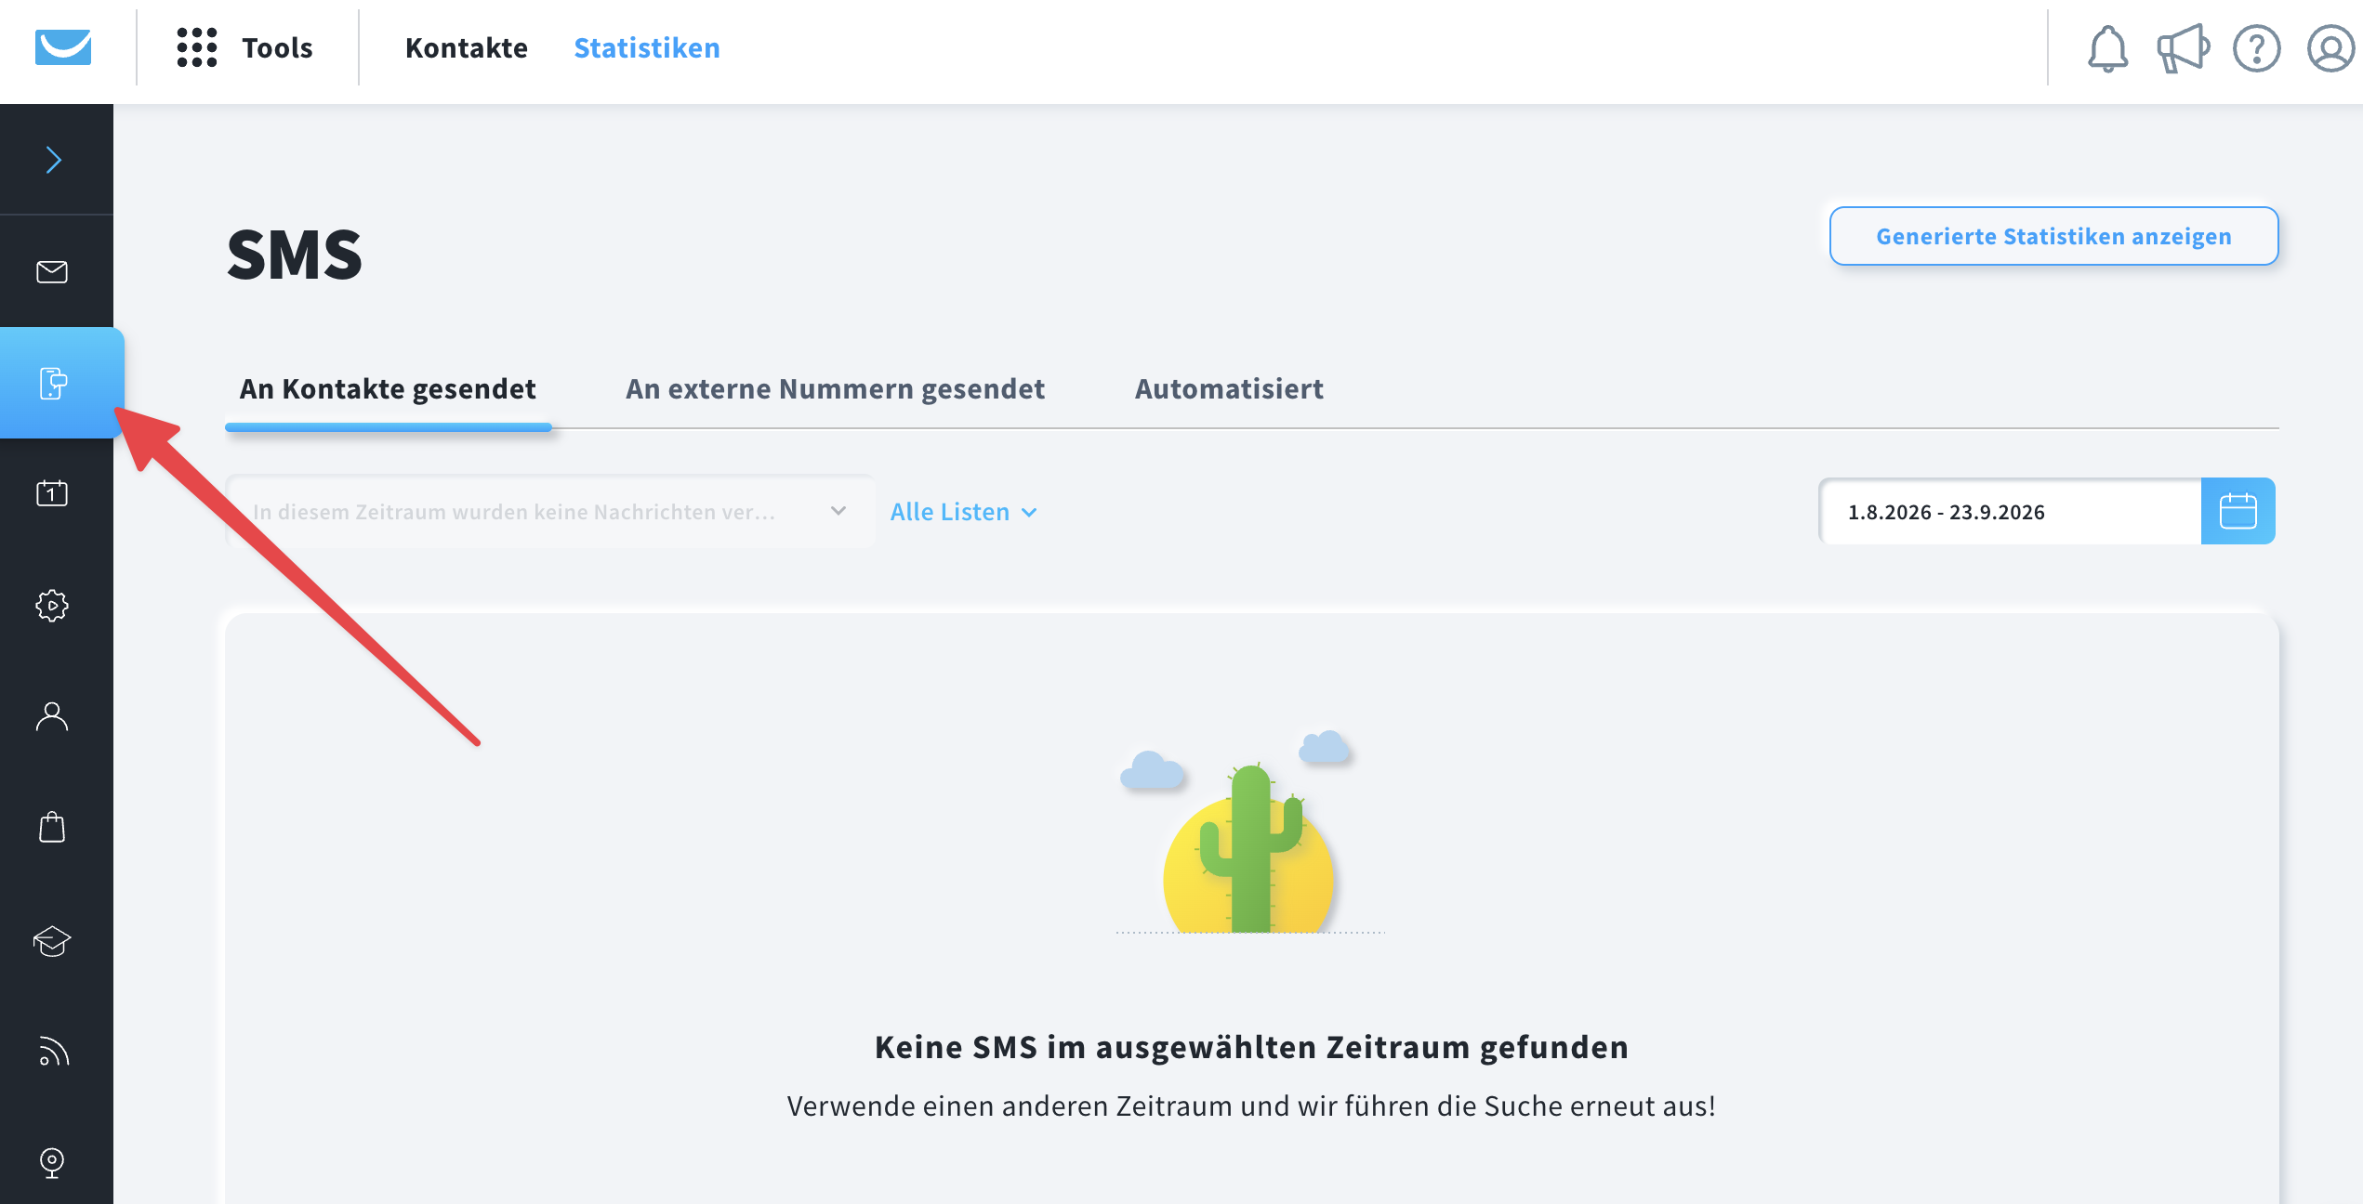This screenshot has width=2363, height=1204.
Task: Switch to 'An externe Nummern gesendet' tab
Action: pyautogui.click(x=835, y=388)
